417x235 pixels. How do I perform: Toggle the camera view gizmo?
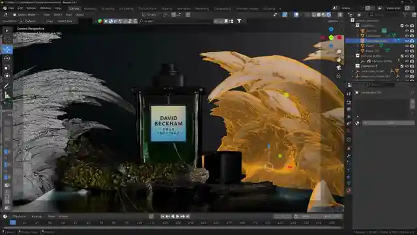point(339,68)
